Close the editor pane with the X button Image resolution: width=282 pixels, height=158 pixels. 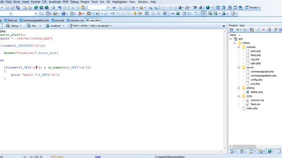point(224,26)
